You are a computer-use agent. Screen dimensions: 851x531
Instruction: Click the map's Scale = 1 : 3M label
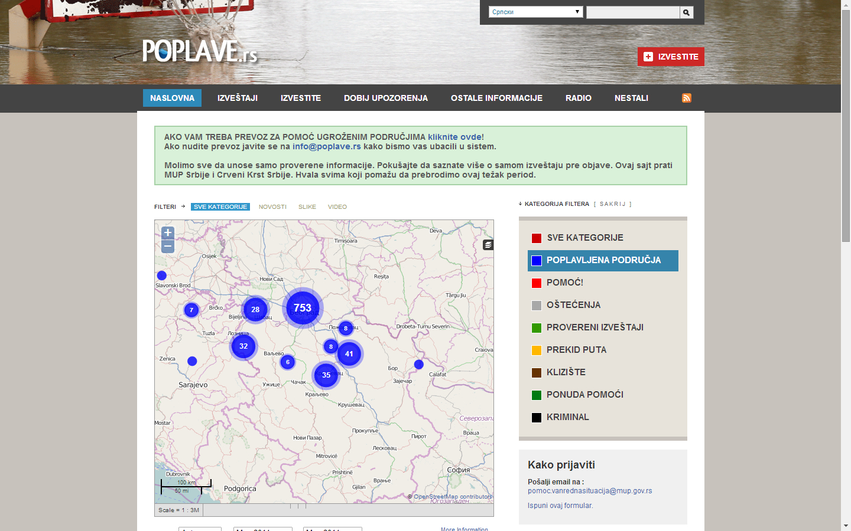point(178,510)
